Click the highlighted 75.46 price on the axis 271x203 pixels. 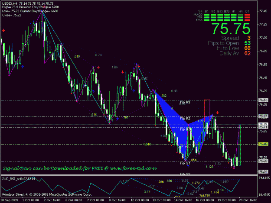click(x=263, y=144)
